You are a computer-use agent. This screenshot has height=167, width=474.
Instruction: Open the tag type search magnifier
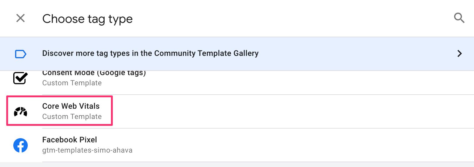(x=459, y=18)
